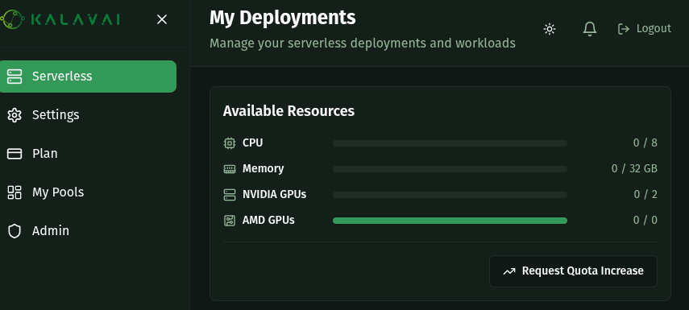Click the Available Resources title

point(288,111)
